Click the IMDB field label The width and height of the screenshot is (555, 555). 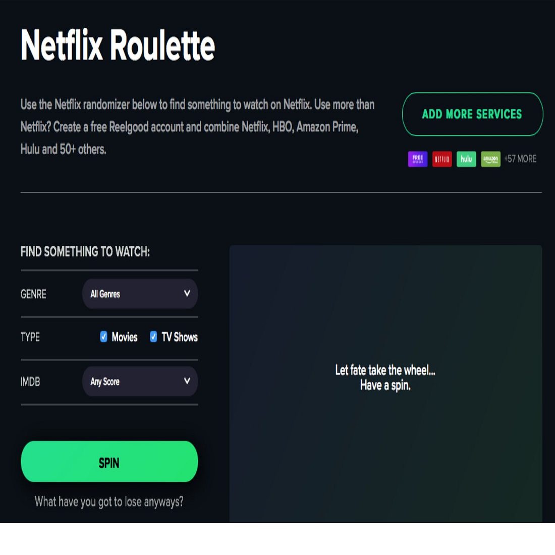(x=30, y=382)
